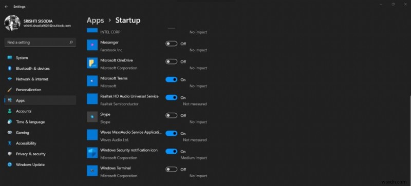
Task: Go to Bluetooth & devices settings
Action: pos(40,68)
